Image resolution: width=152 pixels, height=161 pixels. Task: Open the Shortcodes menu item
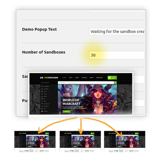99,78
